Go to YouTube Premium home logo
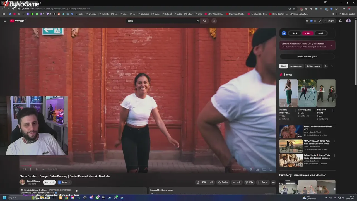The width and height of the screenshot is (357, 201). (17, 21)
